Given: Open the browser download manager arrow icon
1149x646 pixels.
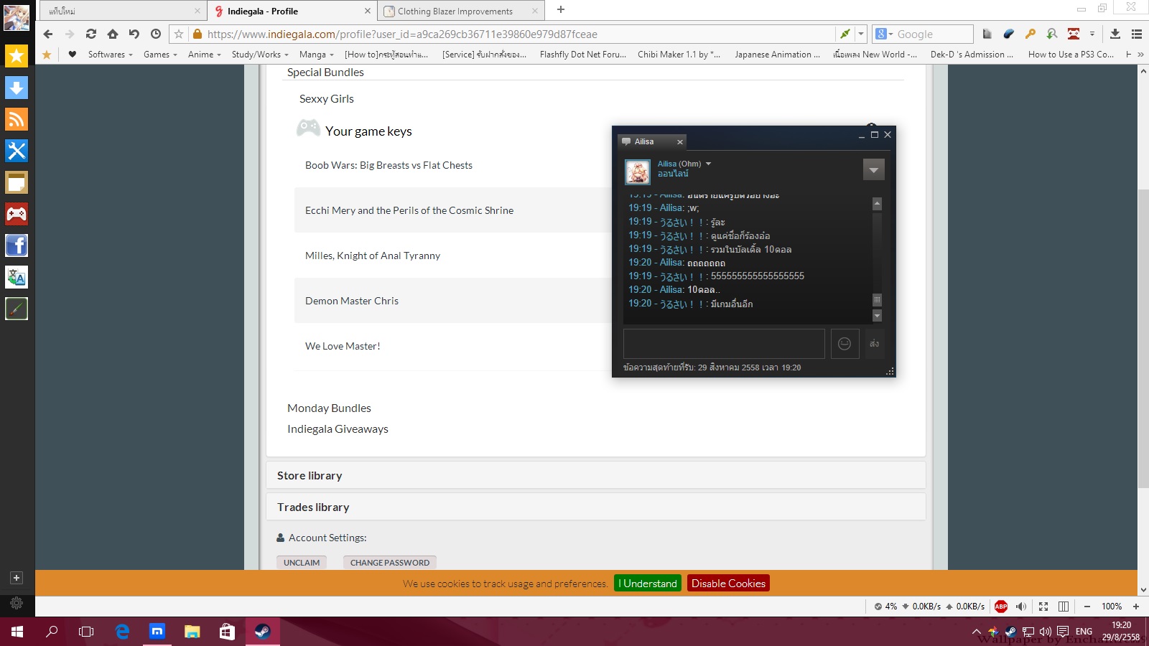Looking at the screenshot, I should pyautogui.click(x=1115, y=34).
